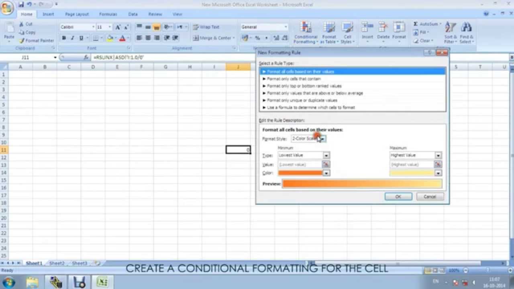Open the Sheet2 worksheet tab

(x=57, y=263)
